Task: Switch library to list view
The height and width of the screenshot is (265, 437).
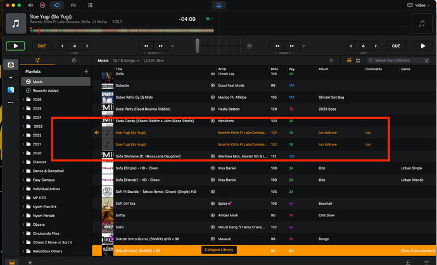Action: coord(349,61)
